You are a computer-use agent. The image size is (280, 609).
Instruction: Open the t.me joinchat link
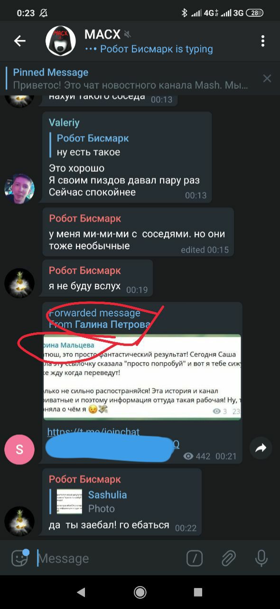113,438
